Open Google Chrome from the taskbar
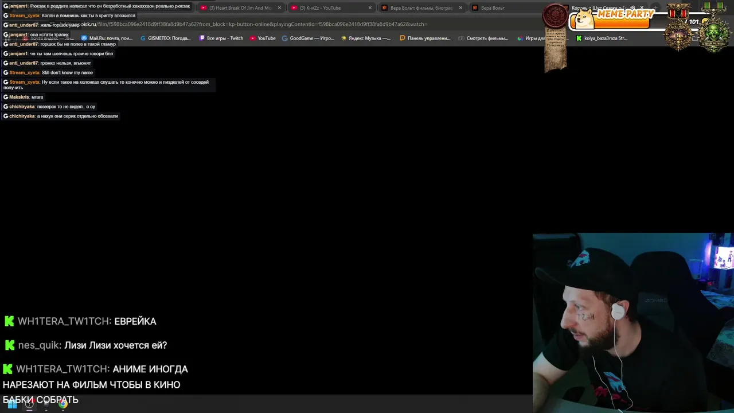 (63, 404)
